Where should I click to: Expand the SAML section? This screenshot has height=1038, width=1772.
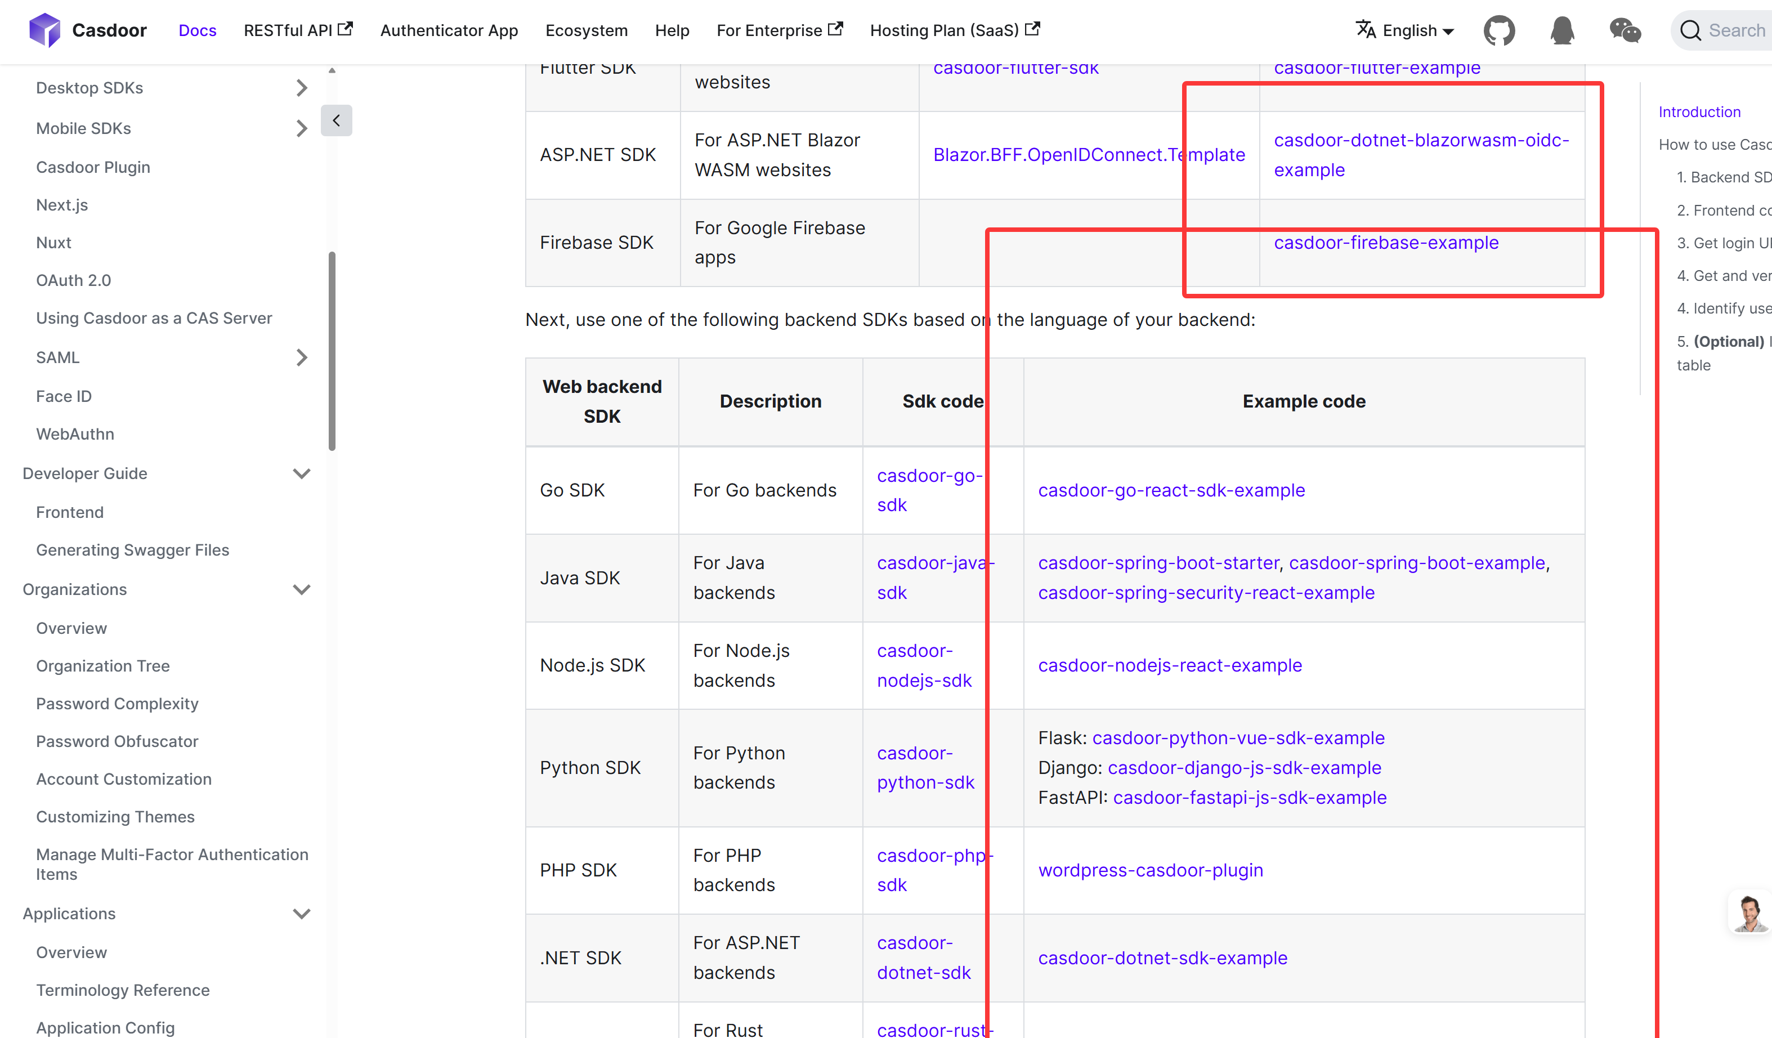coord(301,357)
